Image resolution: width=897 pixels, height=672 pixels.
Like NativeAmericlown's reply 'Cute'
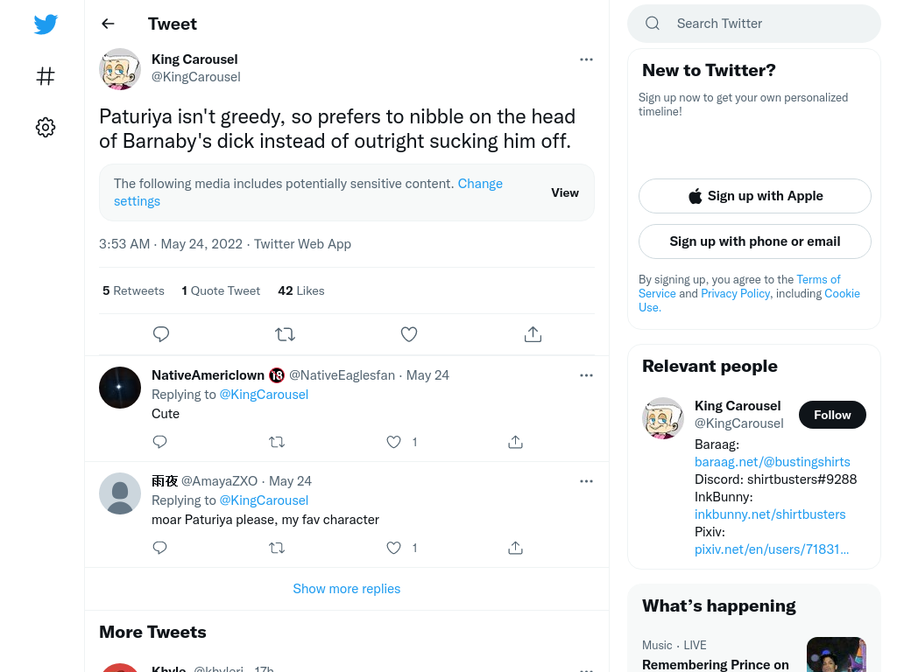(393, 442)
